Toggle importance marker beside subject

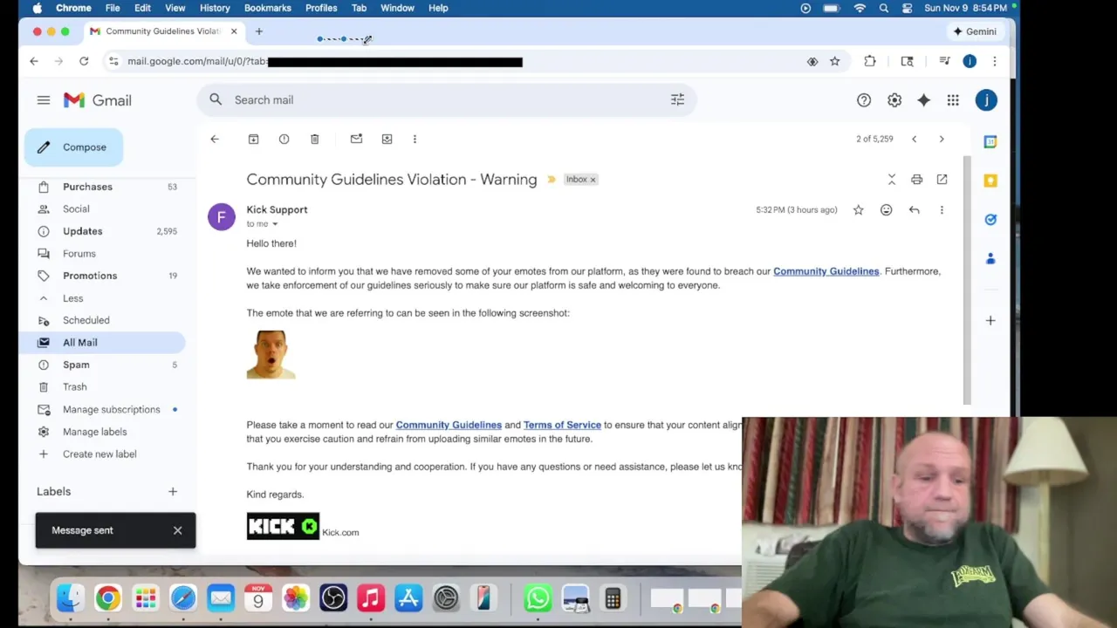click(x=552, y=180)
